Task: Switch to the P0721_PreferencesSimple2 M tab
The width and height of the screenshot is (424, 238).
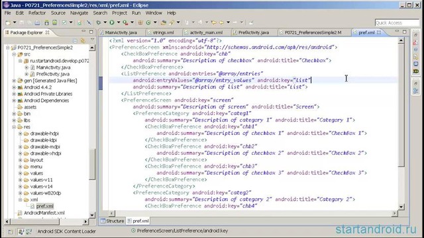Action: click(x=313, y=32)
